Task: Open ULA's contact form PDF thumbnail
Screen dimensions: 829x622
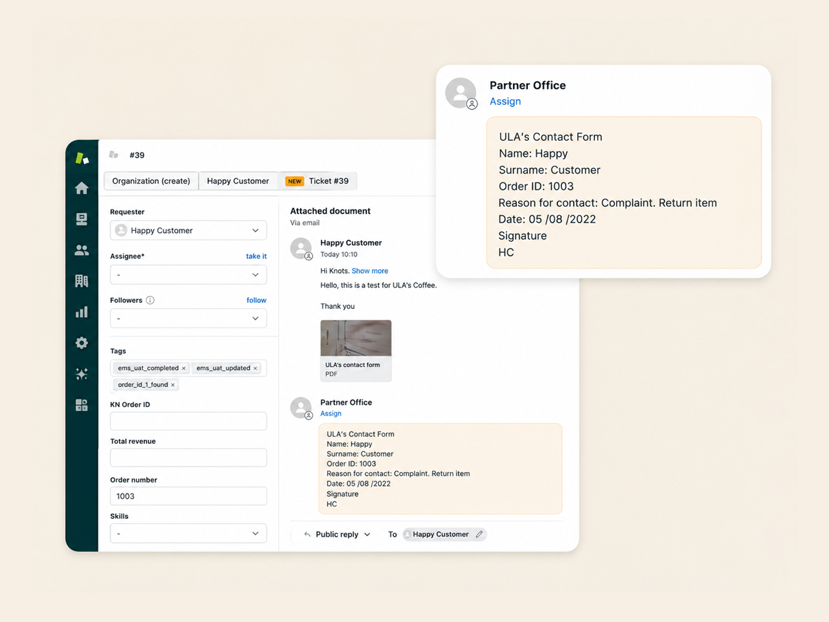Action: pos(356,351)
